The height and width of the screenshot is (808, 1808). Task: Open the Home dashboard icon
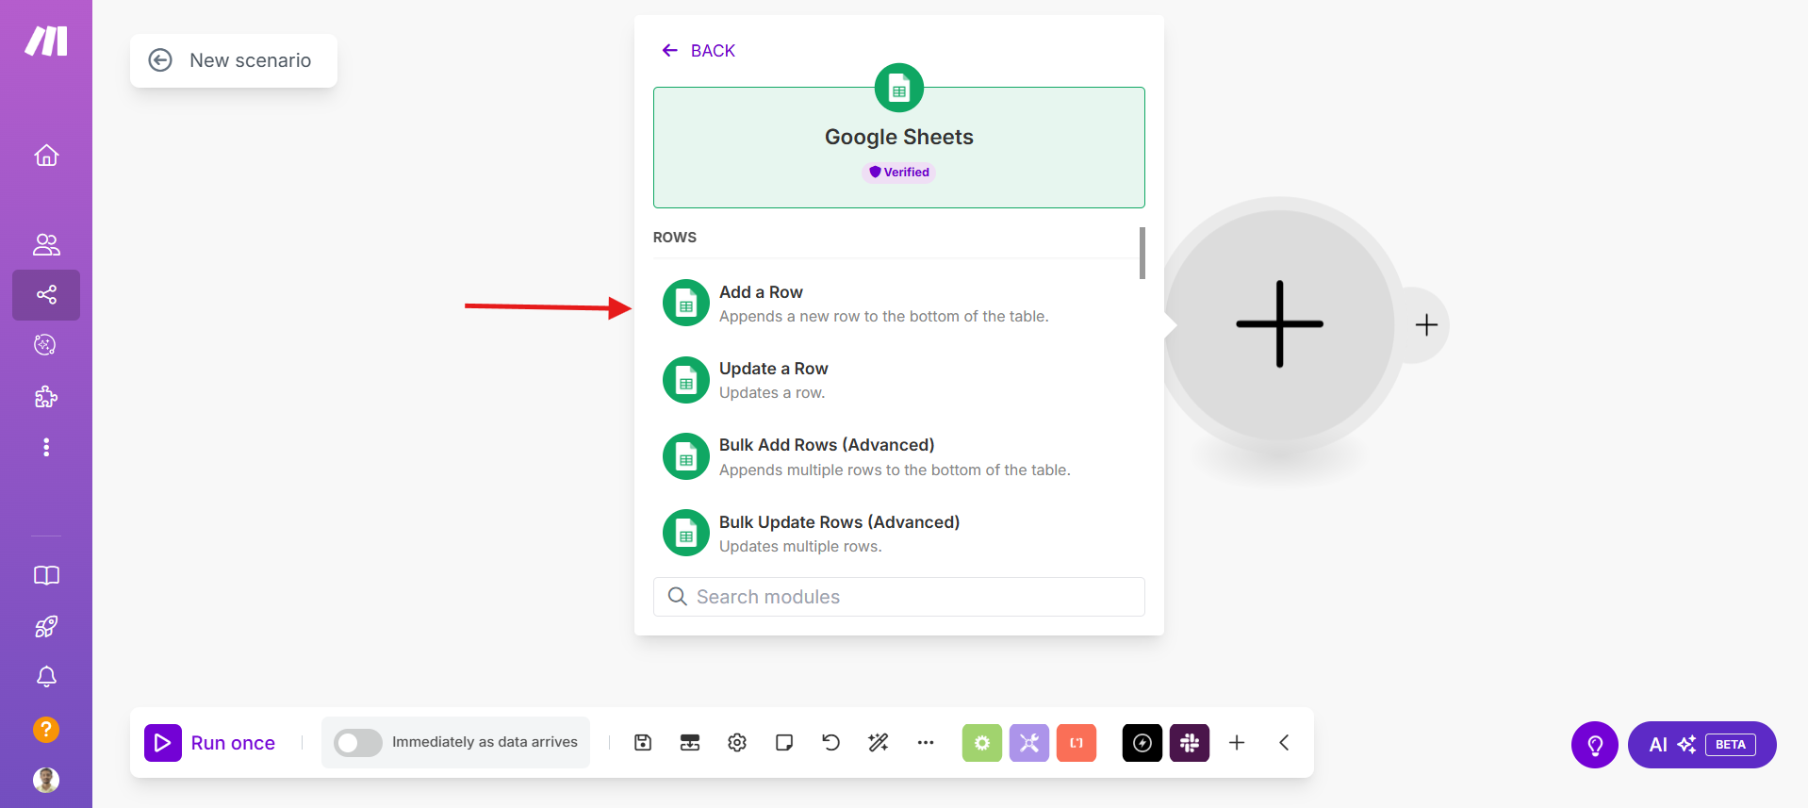click(46, 156)
